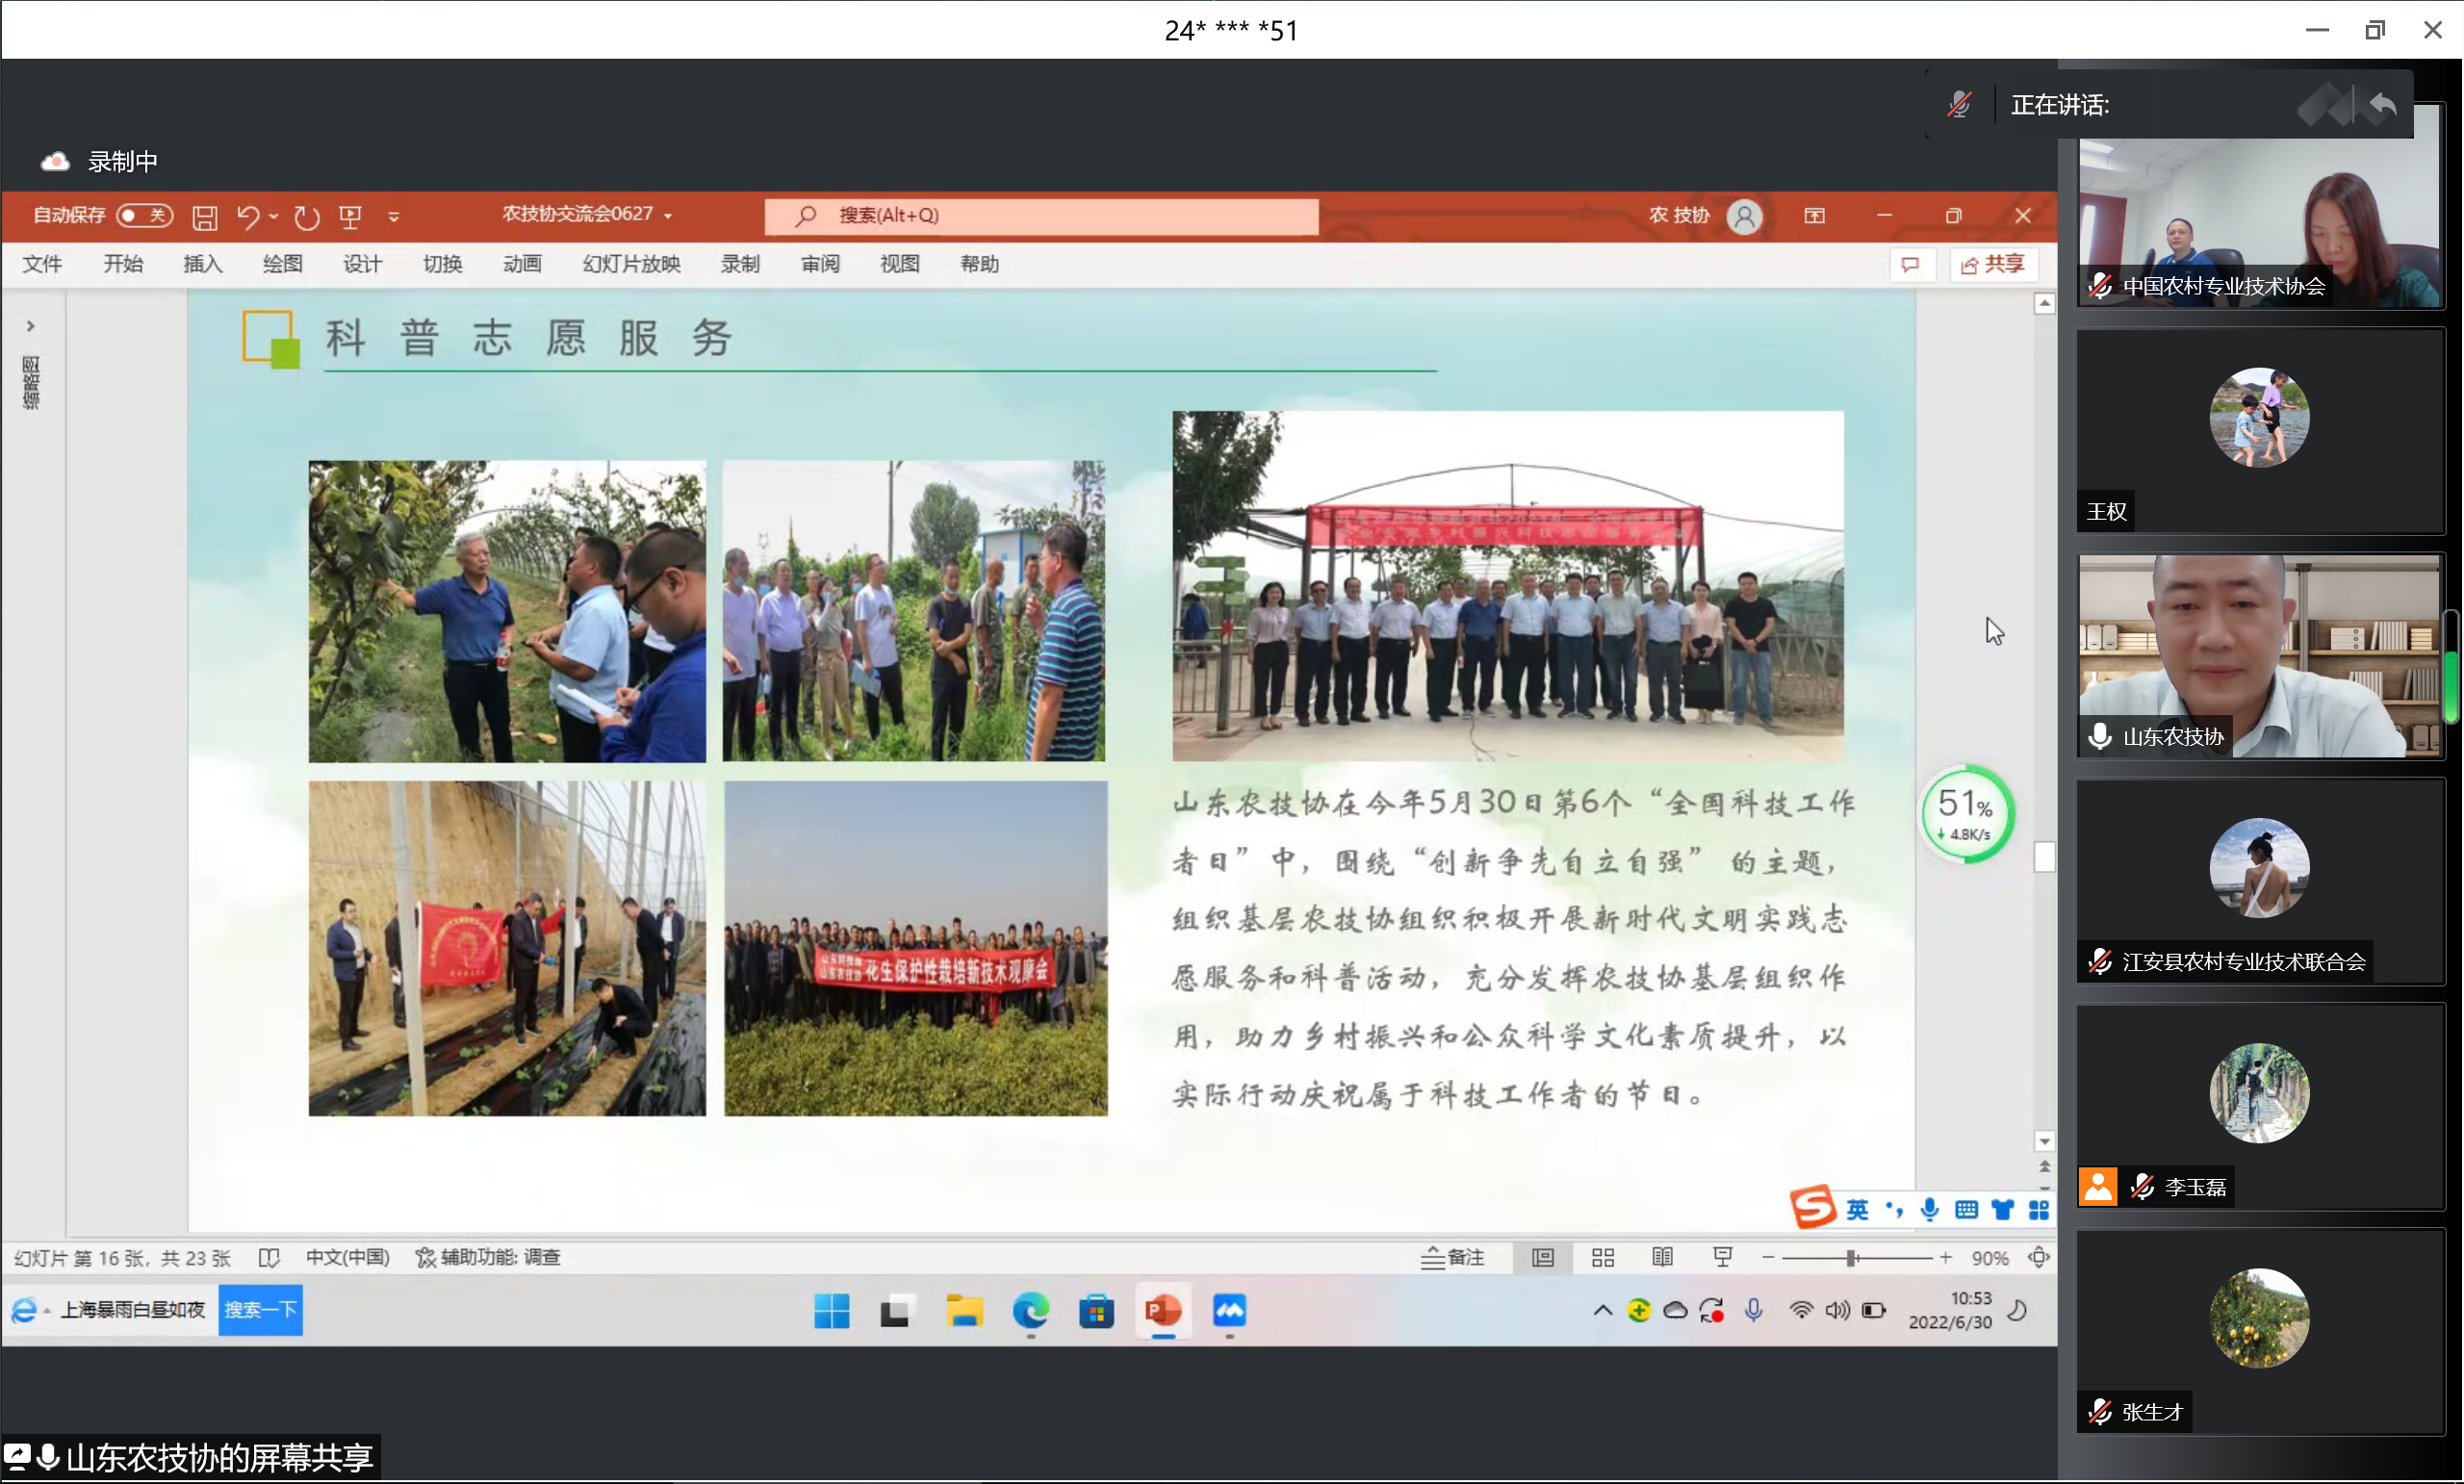Click the zoom out minus button
The image size is (2464, 1484).
(1768, 1257)
